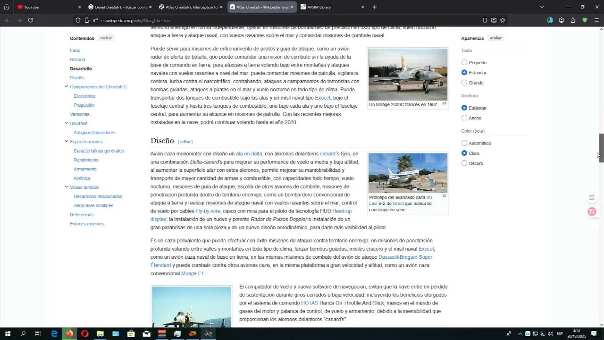Open Firefox View icon at tab strip start
Viewport: 604px width, 340px height.
[x=7, y=7]
